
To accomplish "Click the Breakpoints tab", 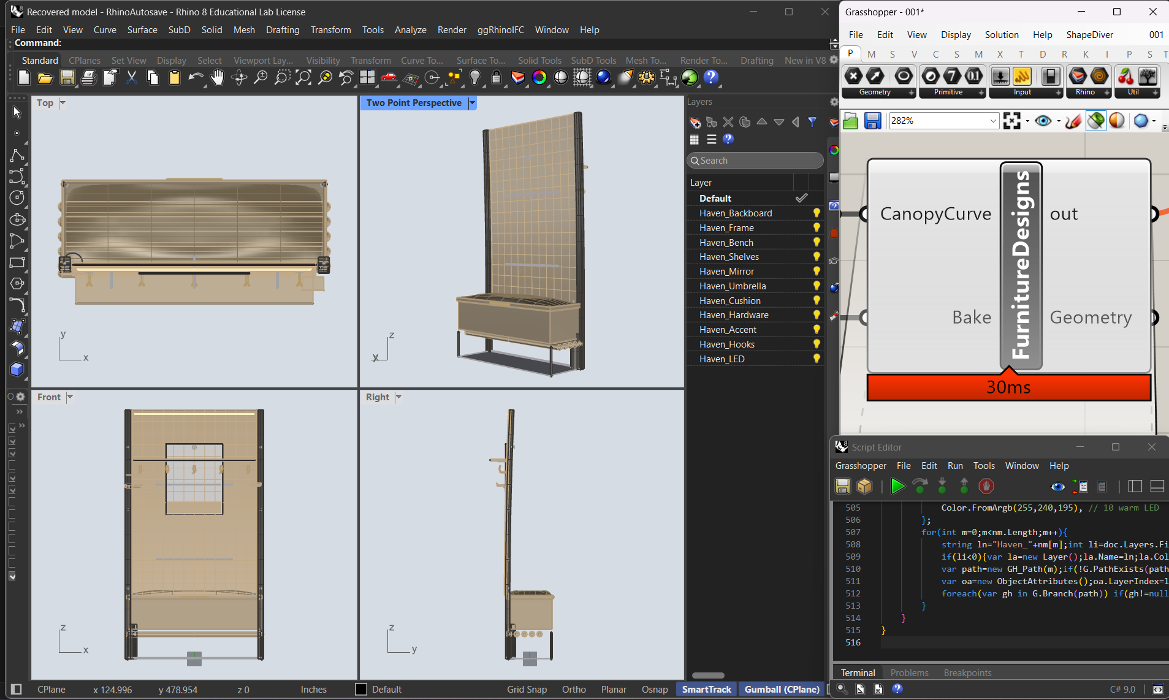I will [967, 672].
